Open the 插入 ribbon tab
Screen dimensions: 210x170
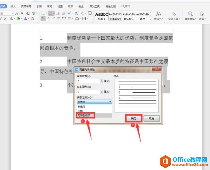[x=13, y=6]
